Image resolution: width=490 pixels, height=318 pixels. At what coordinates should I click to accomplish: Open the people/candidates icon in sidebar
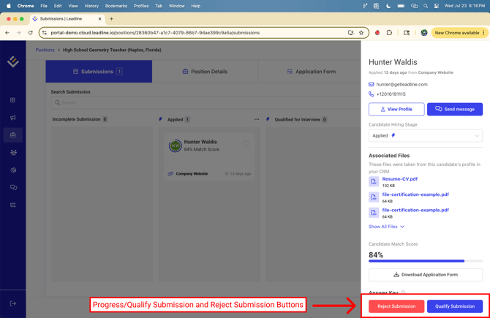click(x=13, y=153)
